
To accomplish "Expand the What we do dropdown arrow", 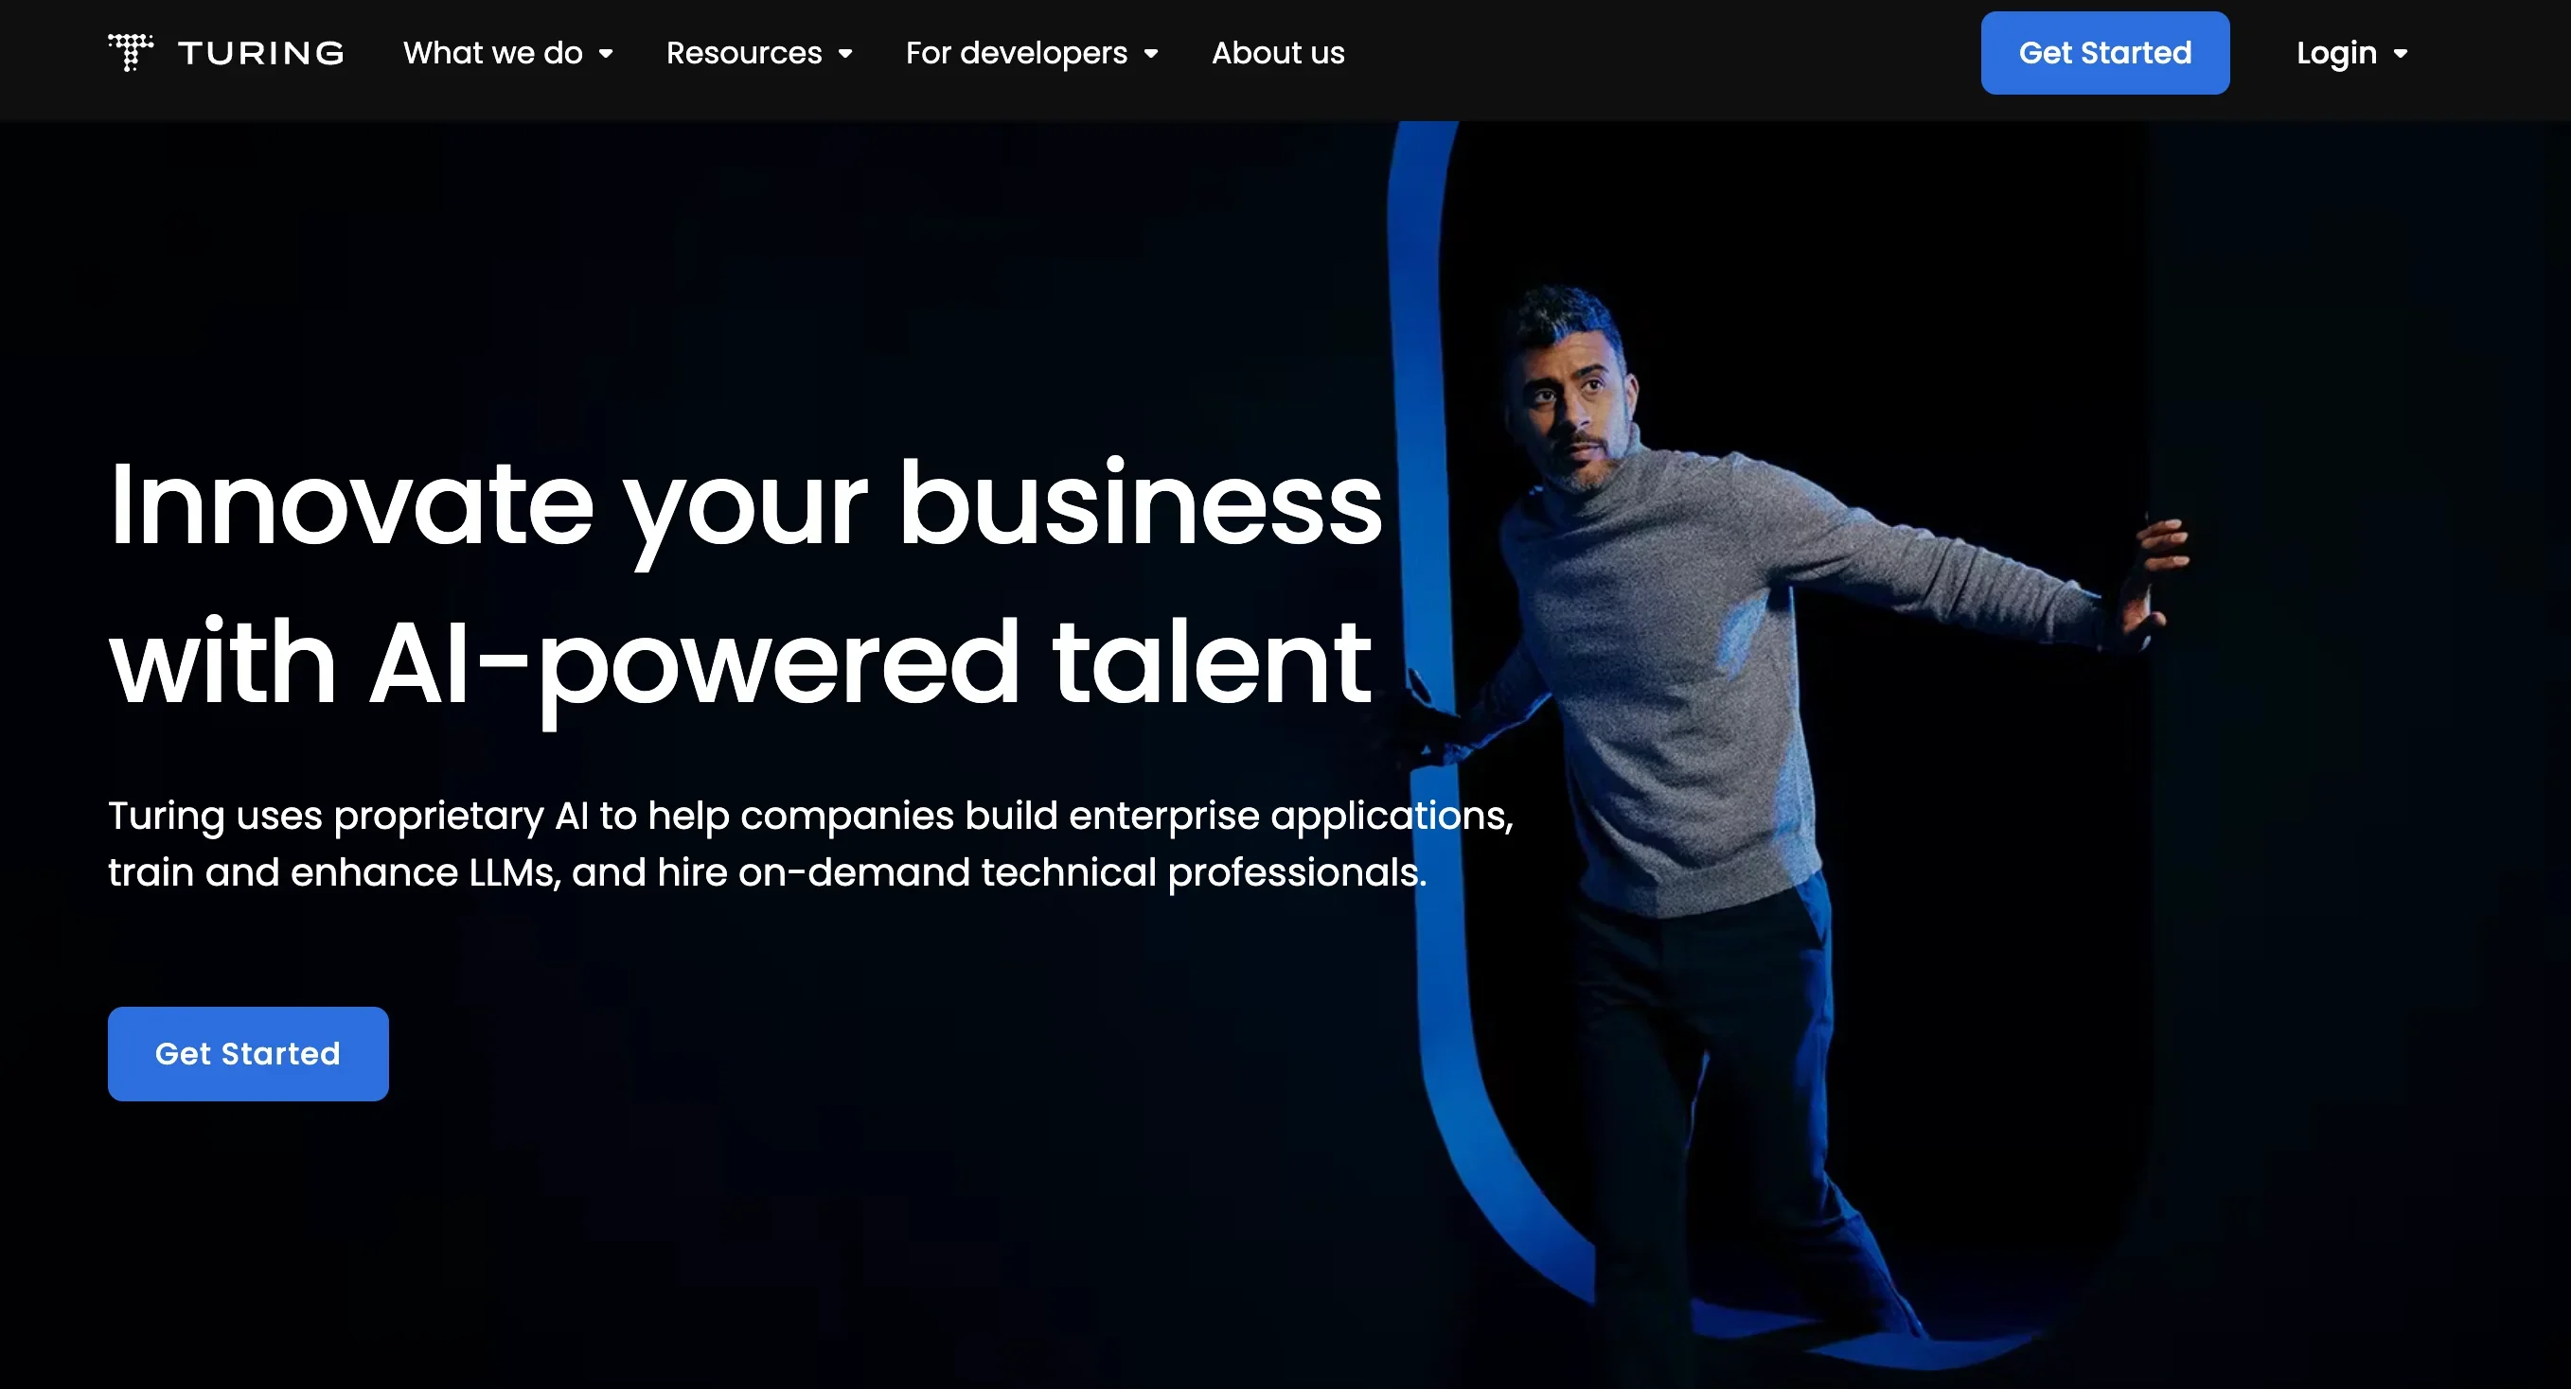I will point(606,54).
